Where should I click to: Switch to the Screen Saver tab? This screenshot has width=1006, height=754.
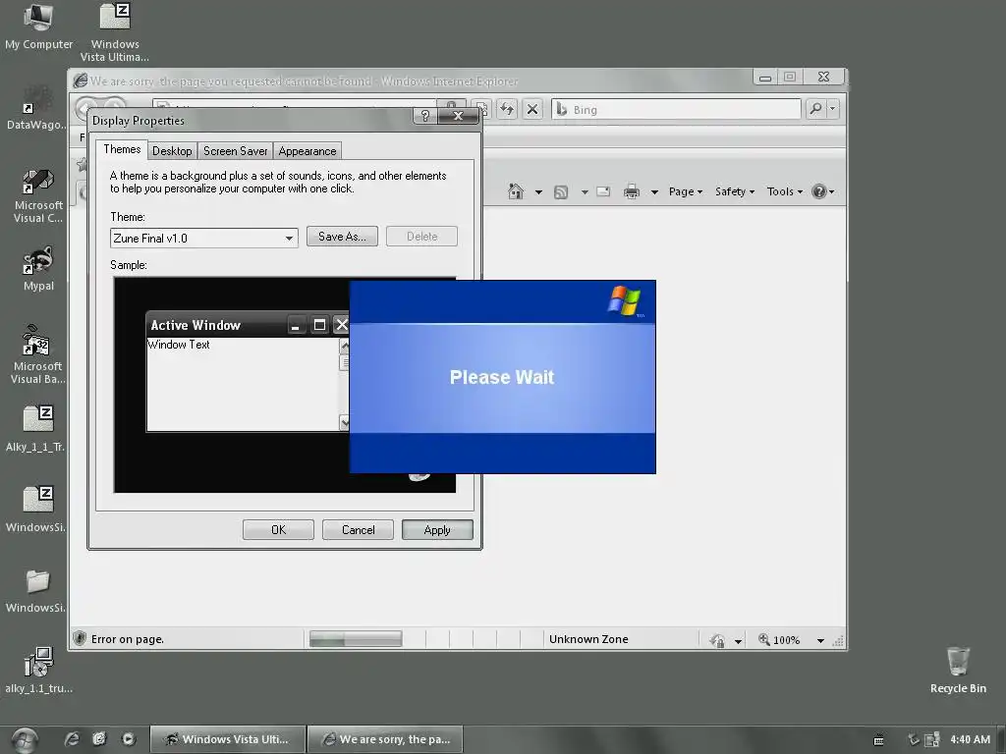coord(236,150)
